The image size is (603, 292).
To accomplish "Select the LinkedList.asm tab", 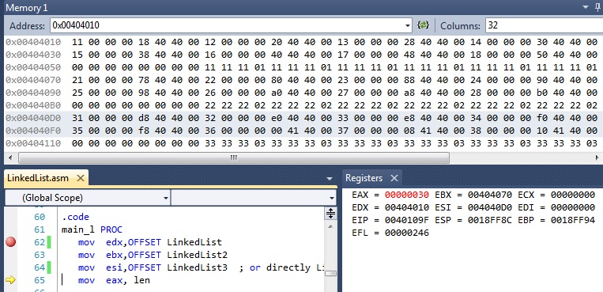I will (x=38, y=178).
